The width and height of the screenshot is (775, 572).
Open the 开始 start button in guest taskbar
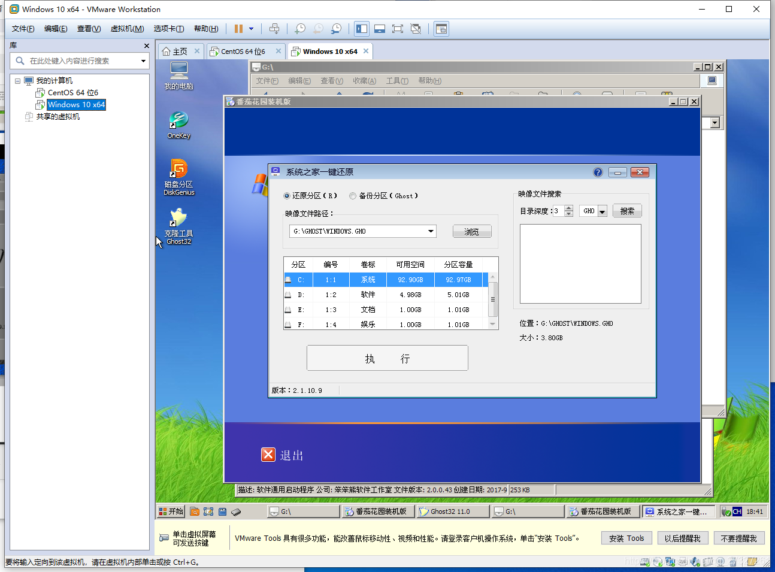171,512
